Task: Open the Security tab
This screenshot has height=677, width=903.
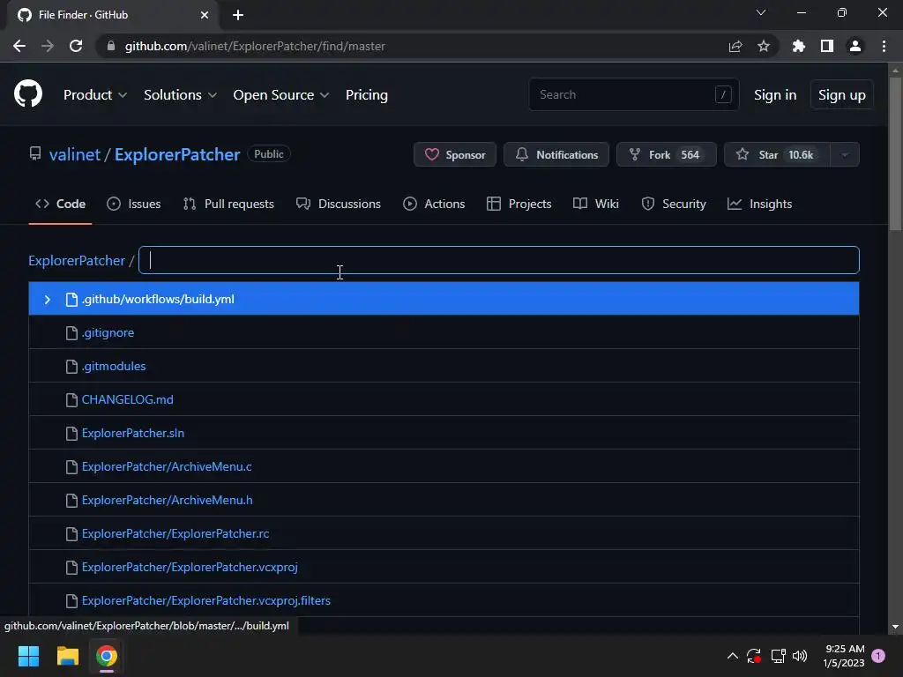Action: click(x=674, y=204)
